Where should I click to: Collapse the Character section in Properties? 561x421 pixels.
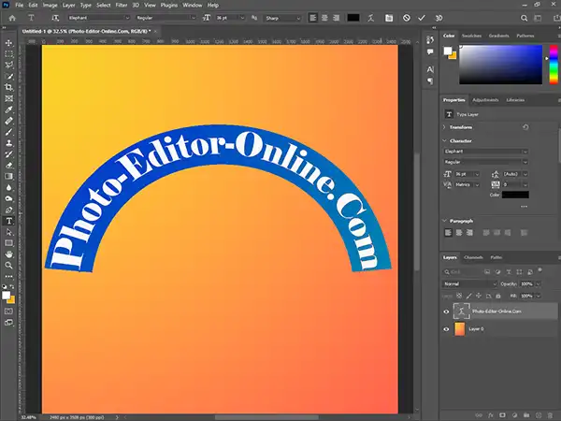point(444,140)
